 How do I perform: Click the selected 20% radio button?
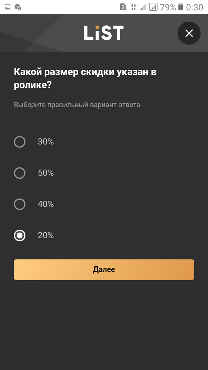click(20, 235)
